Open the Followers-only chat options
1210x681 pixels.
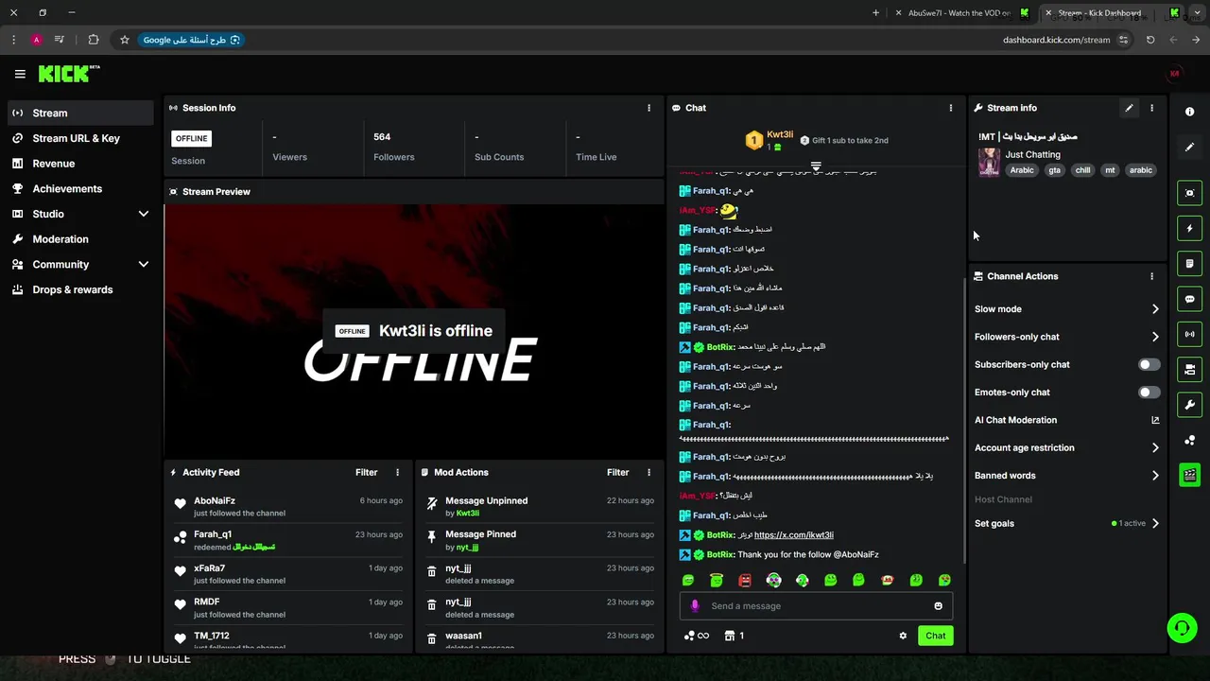pos(1066,337)
